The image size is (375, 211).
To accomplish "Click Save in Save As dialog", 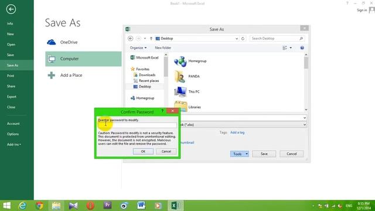I will pos(264,154).
